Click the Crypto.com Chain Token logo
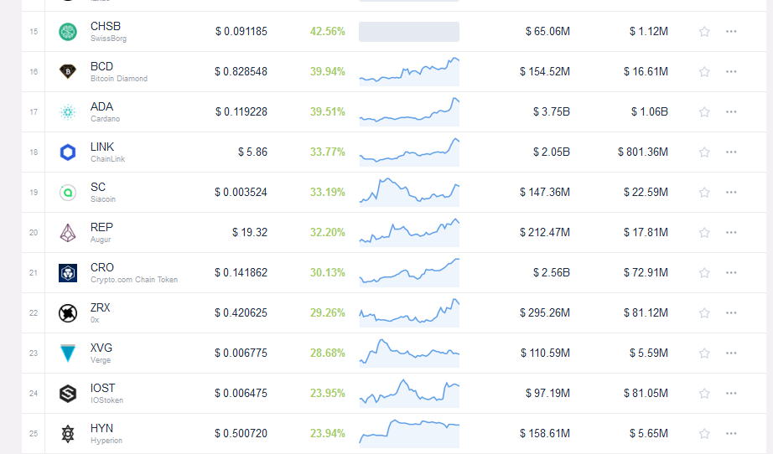Viewport: 773px width, 454px height. pos(68,273)
